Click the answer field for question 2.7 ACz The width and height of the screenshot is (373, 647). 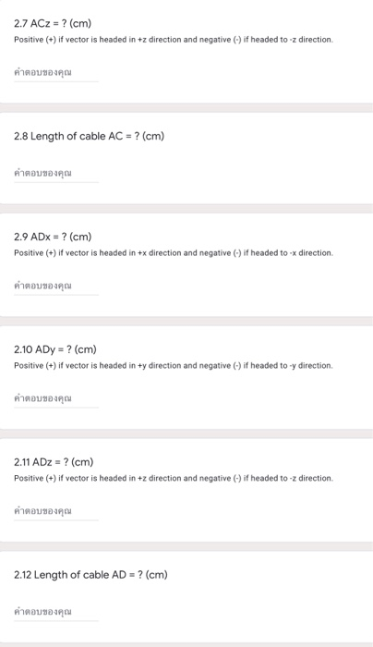56,73
